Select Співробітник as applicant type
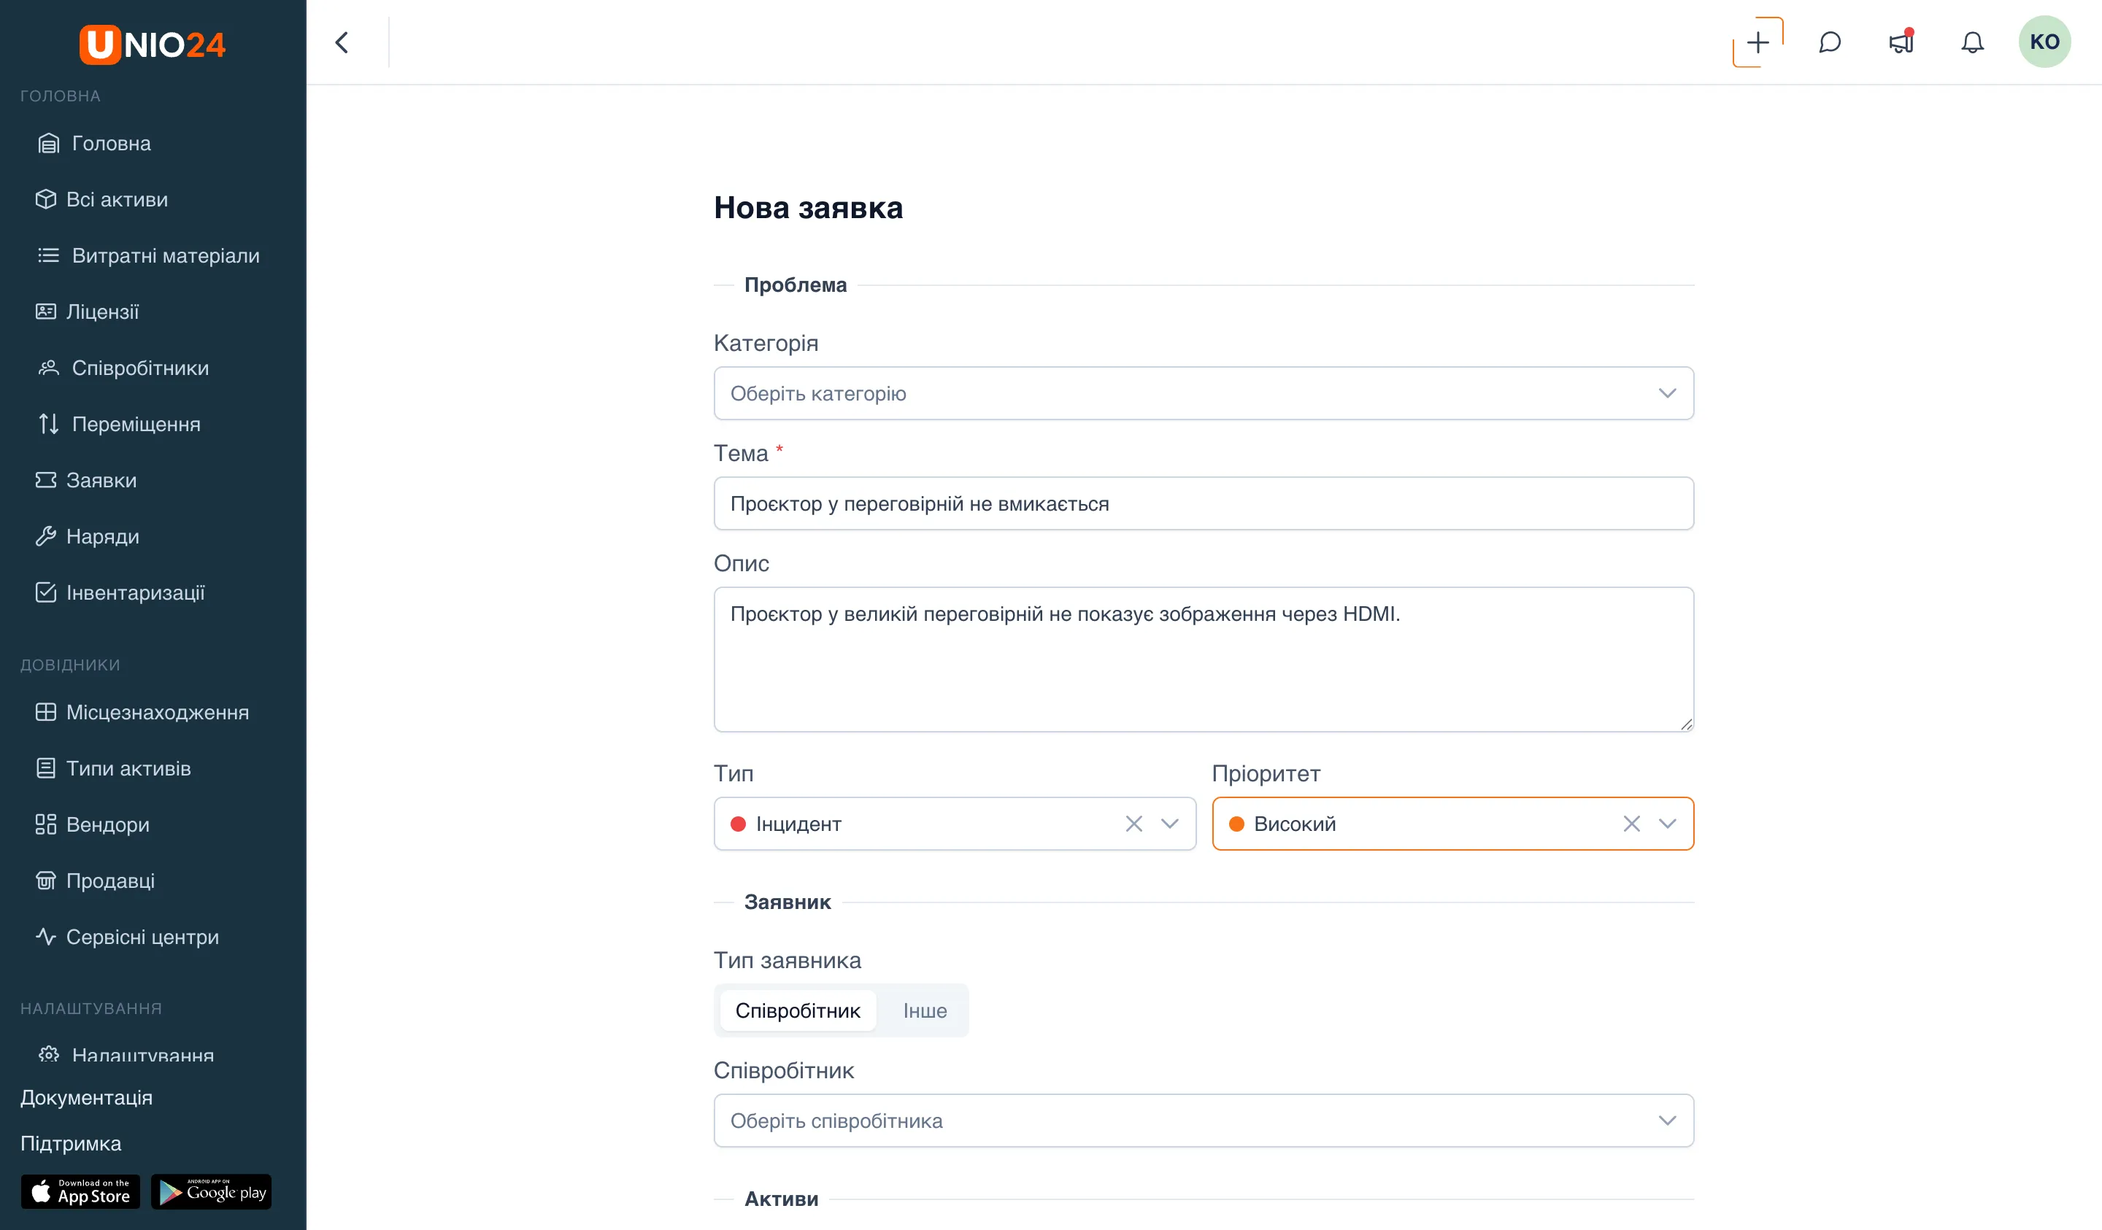Viewport: 2102px width, 1230px height. coord(798,1010)
